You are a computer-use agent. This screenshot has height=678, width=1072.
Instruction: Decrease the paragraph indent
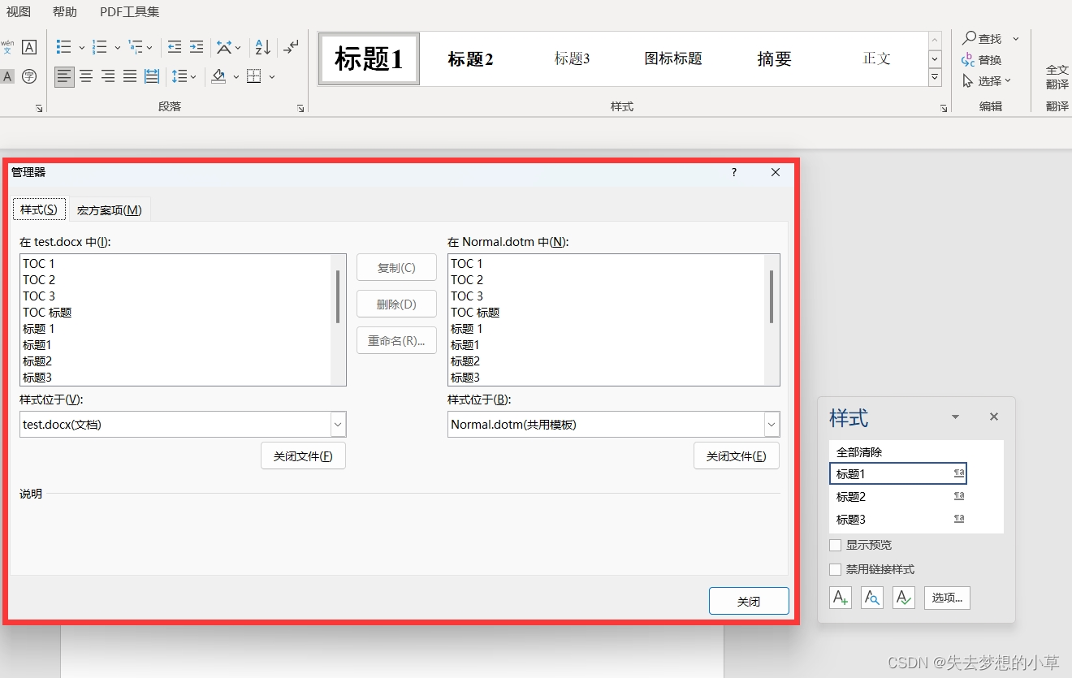[174, 47]
